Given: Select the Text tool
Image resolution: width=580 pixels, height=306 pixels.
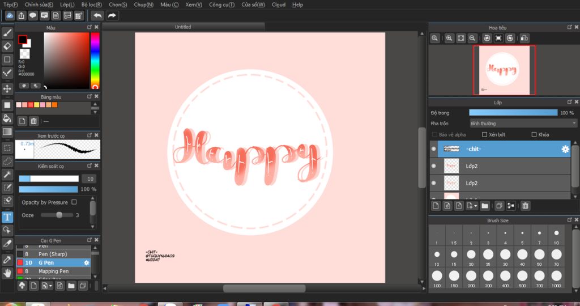Looking at the screenshot, I should (x=7, y=217).
